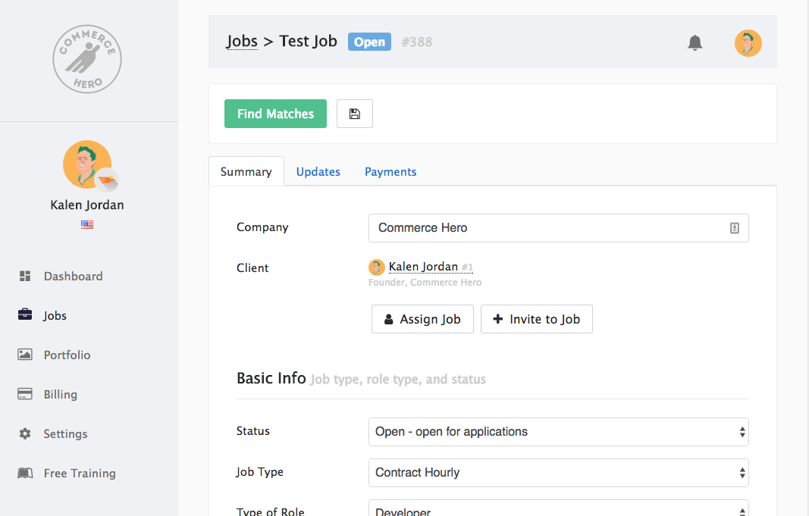809x516 pixels.
Task: Click the Billing credit card icon
Action: [25, 394]
